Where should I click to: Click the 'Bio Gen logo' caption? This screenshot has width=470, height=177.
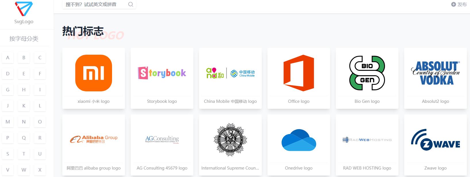pyautogui.click(x=367, y=101)
